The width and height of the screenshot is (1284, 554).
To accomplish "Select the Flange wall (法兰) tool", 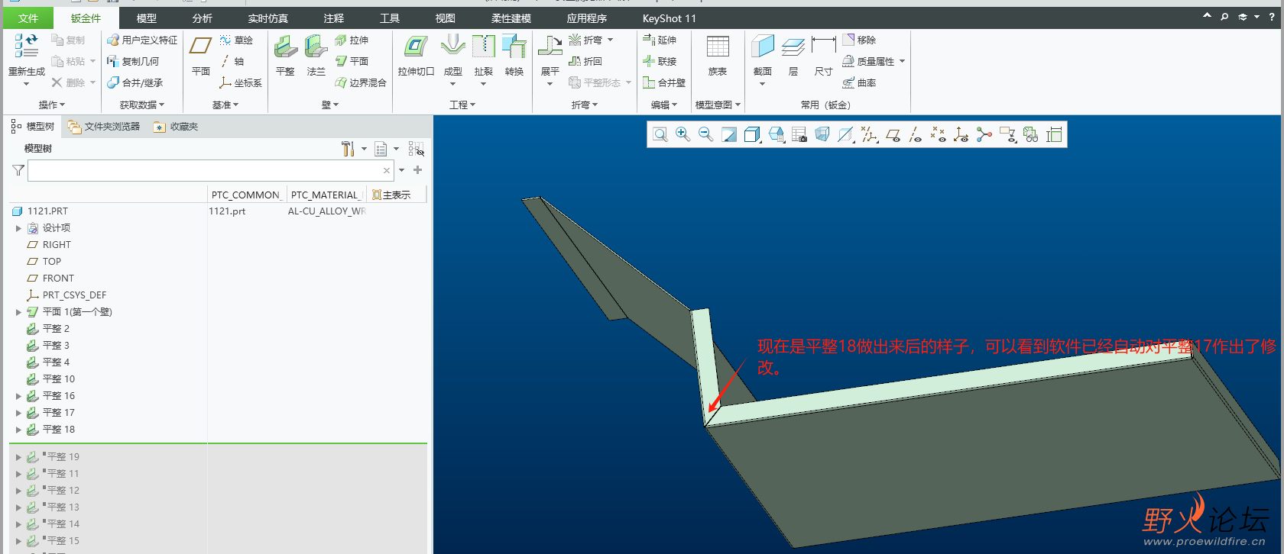I will click(x=316, y=55).
